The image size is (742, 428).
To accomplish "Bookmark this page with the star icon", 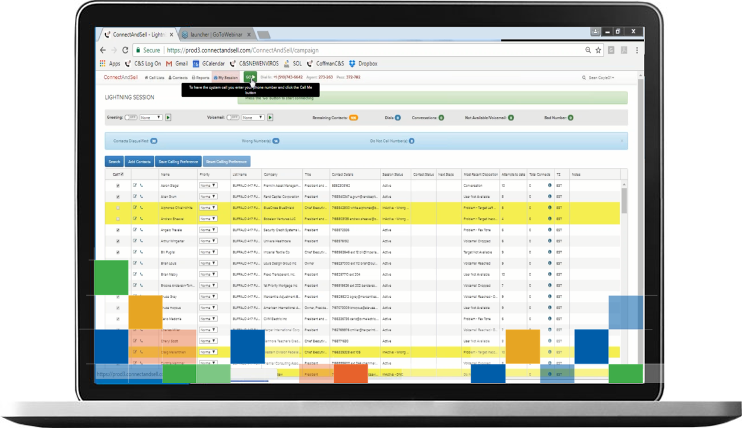I will point(598,50).
